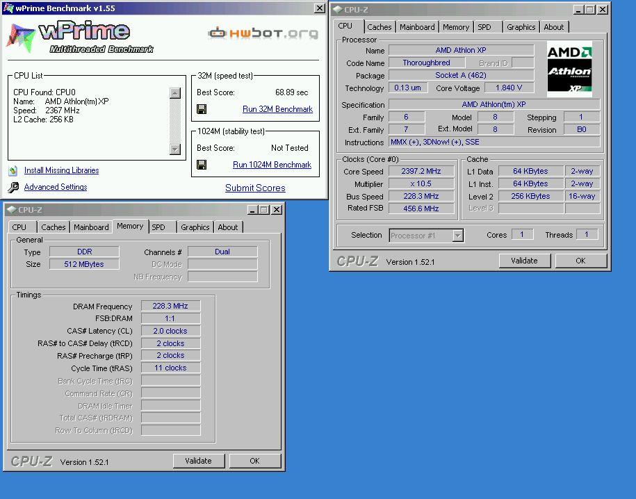Click OK in the Memory window
Viewport: 636px width, 499px height.
point(254,461)
